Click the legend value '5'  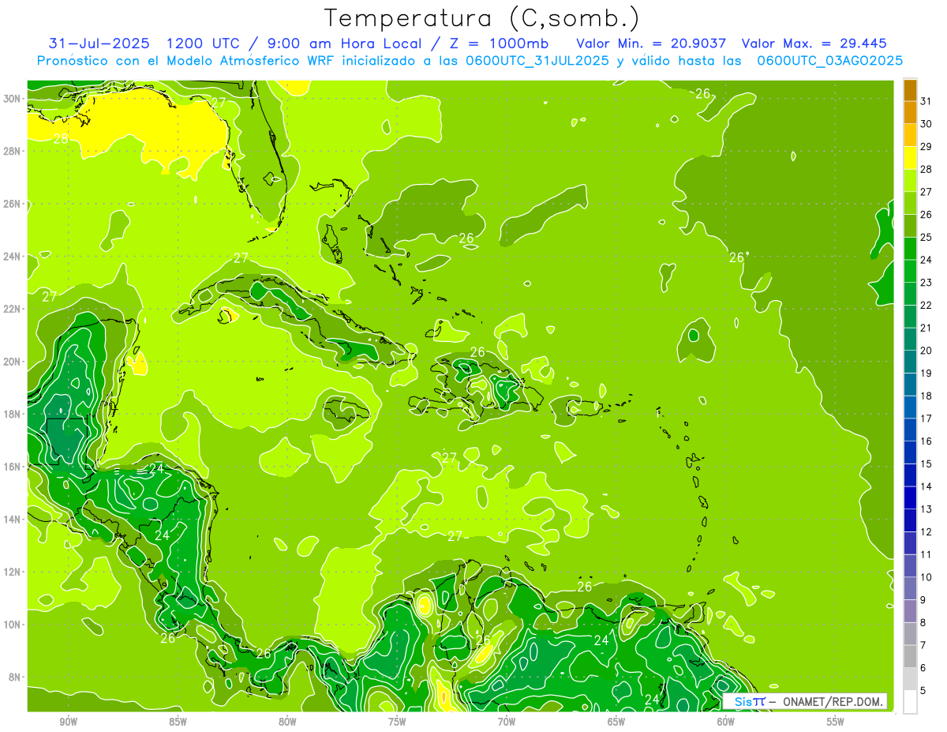pyautogui.click(x=924, y=691)
